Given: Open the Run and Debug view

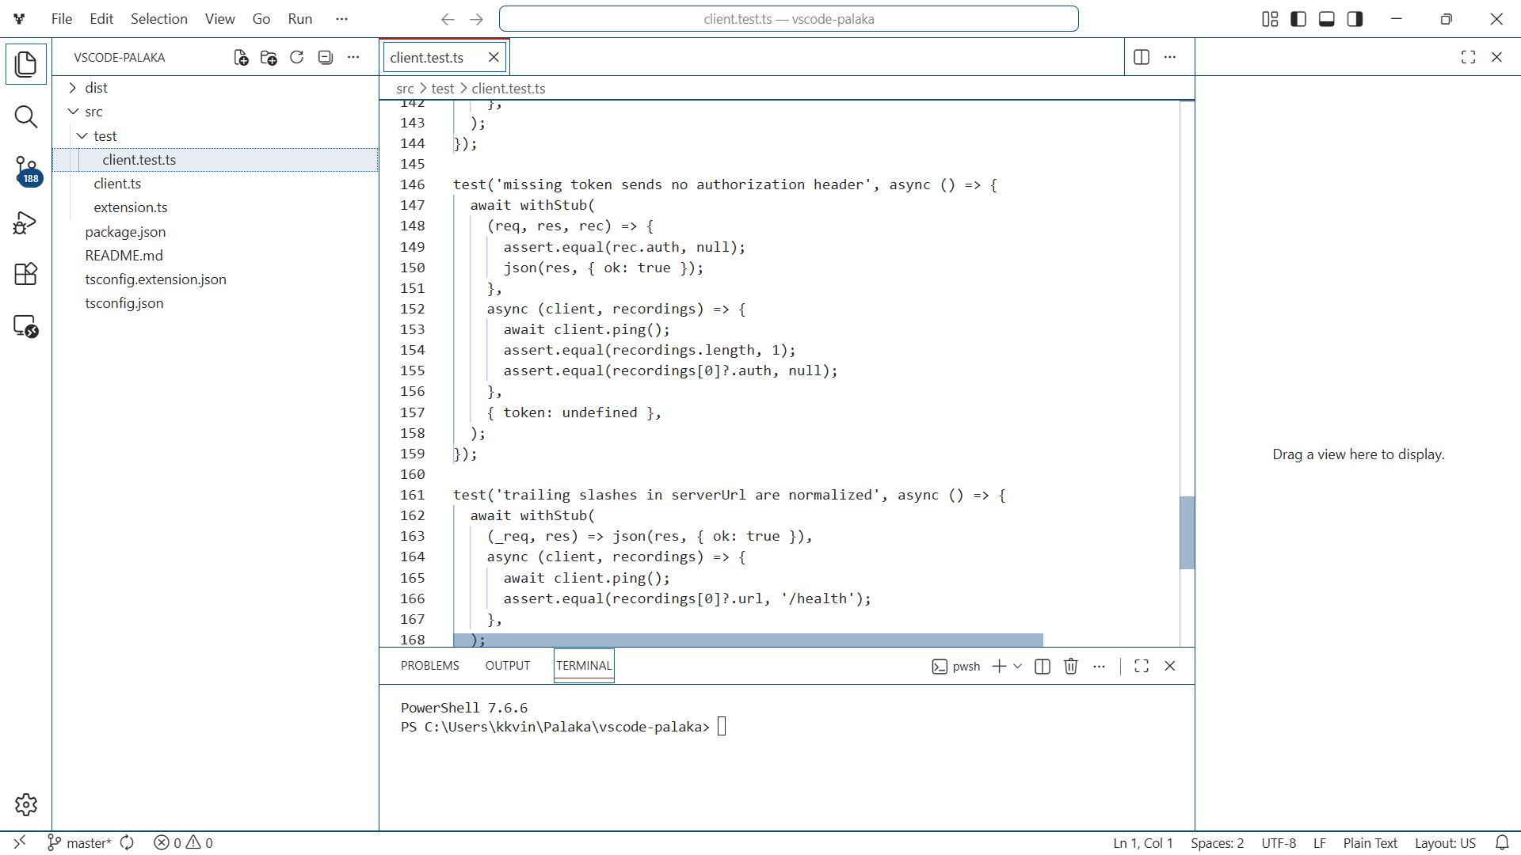Looking at the screenshot, I should 26,223.
